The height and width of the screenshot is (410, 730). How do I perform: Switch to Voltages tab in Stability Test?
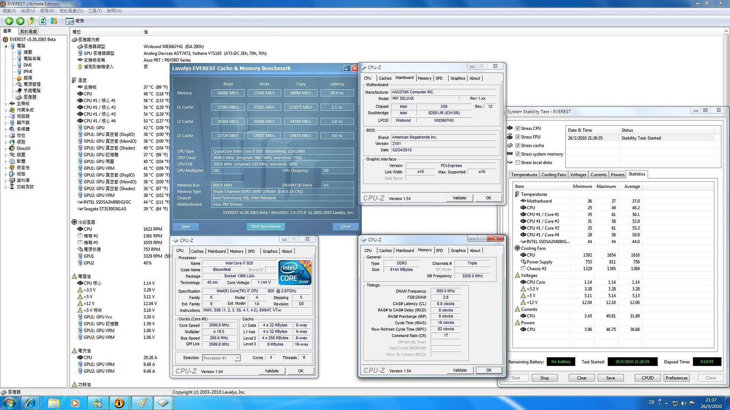point(578,175)
